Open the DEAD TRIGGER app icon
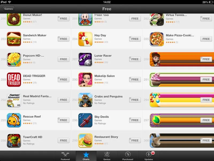214x161 pixels. (x=14, y=79)
